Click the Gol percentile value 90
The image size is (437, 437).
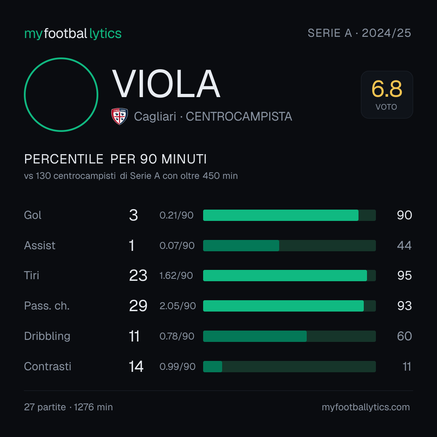coord(404,215)
